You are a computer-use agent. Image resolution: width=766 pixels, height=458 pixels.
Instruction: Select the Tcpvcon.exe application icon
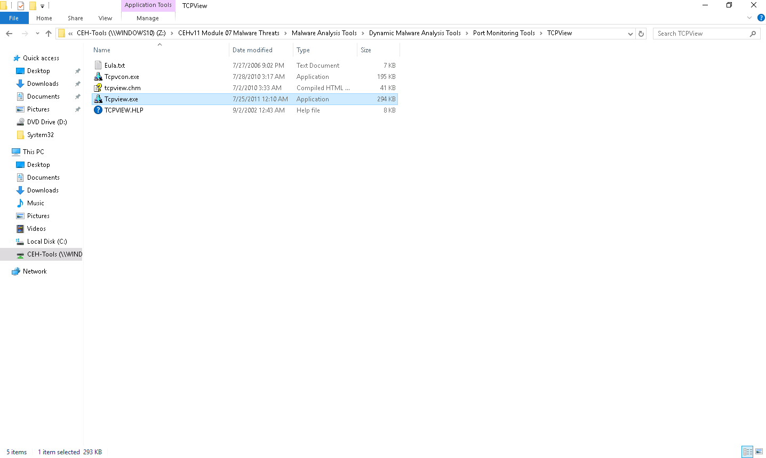(98, 77)
